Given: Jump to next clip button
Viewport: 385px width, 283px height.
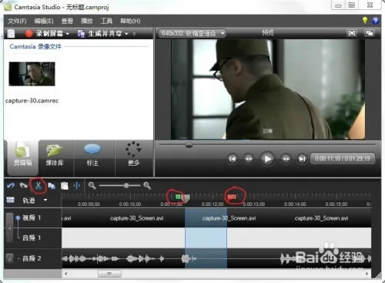Looking at the screenshot, I should (302, 159).
